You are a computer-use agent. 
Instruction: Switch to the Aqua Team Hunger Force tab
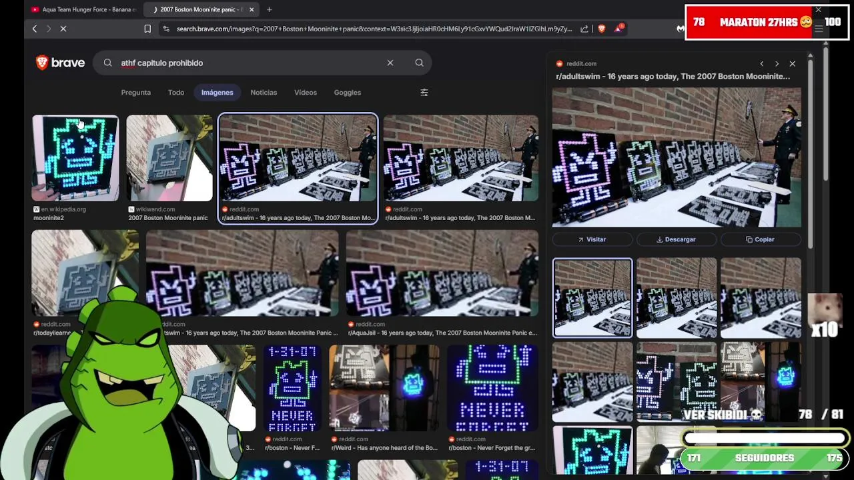(x=83, y=9)
